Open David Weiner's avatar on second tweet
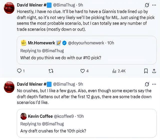Image resolution: width=160 pixels, height=139 pixels. (x=9, y=87)
